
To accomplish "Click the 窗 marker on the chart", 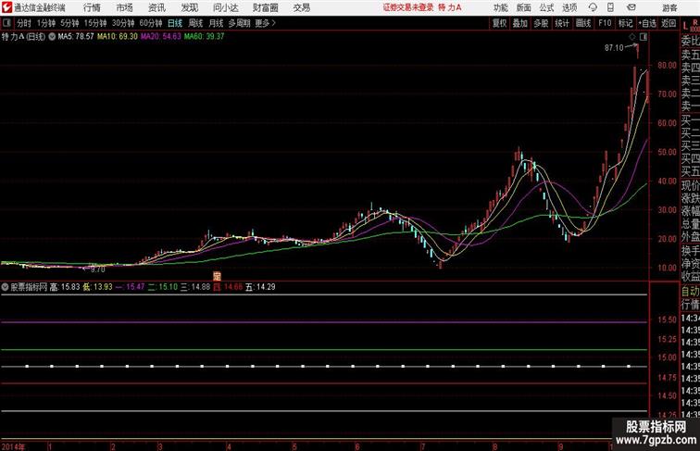I will pyautogui.click(x=217, y=276).
